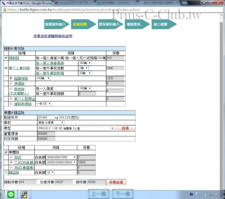
Task: Go to the 線上繳費 step
Action: pos(164,24)
